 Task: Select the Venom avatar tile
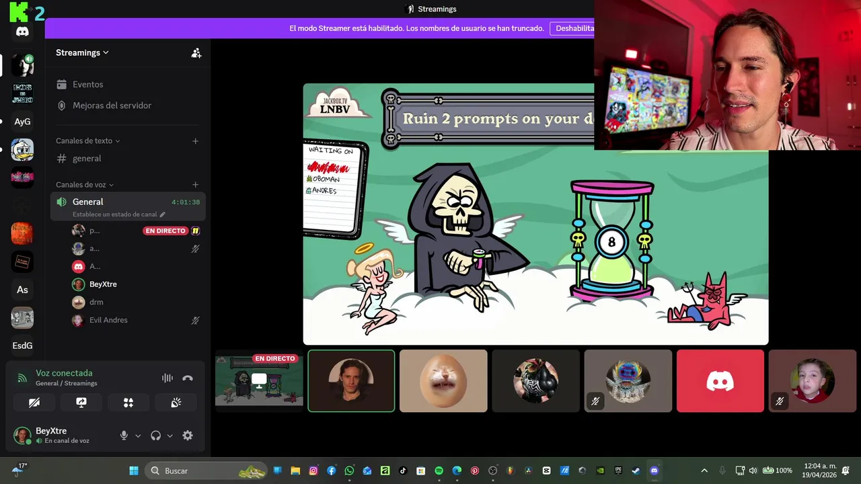click(x=535, y=380)
